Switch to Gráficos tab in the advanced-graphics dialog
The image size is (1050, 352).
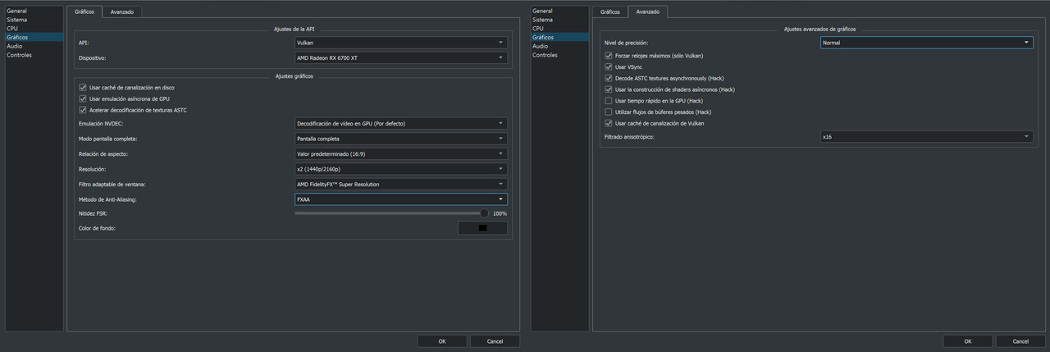pos(609,12)
